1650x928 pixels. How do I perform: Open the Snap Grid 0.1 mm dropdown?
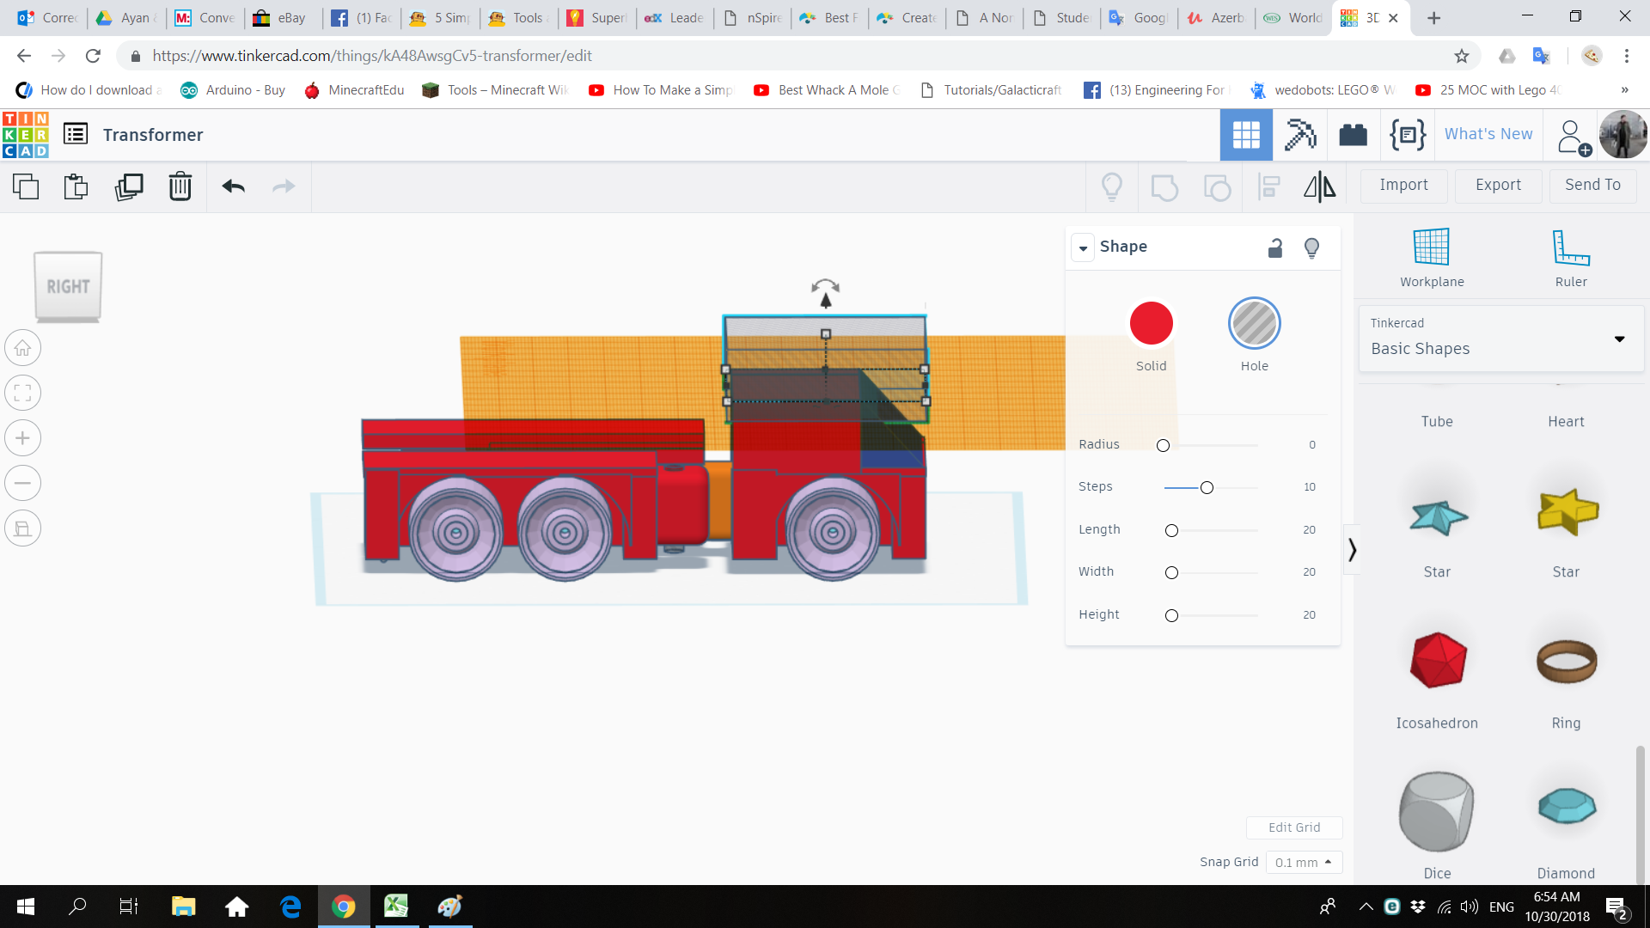click(x=1303, y=862)
